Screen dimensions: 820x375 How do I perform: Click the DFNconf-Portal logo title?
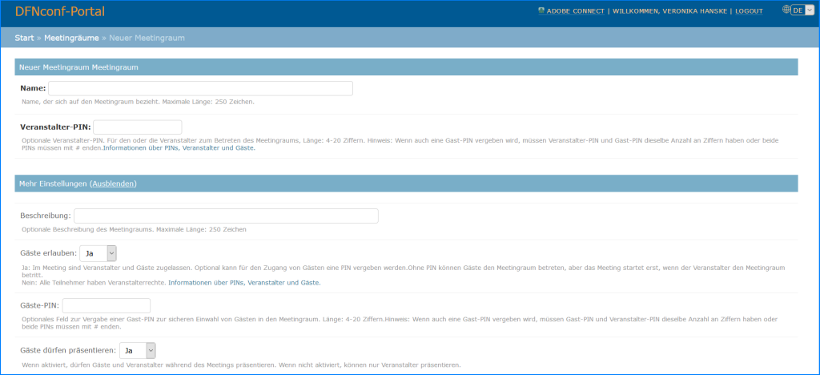[x=60, y=12]
